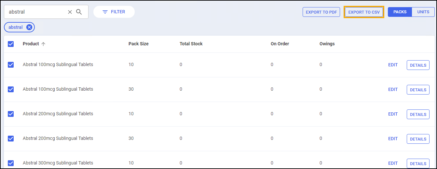
Task: Uncheck first Abstral 100mcg row checkbox
Action: 11,65
